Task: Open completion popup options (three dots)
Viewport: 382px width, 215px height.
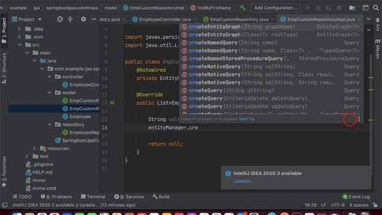Action: 359,119
